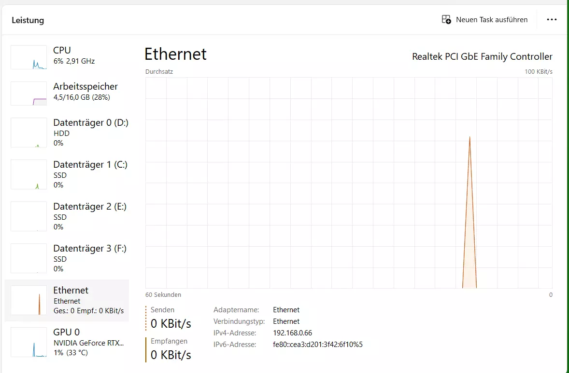Select Datenträger 2 (E:) in sidebar
This screenshot has height=373, width=569.
coord(67,216)
